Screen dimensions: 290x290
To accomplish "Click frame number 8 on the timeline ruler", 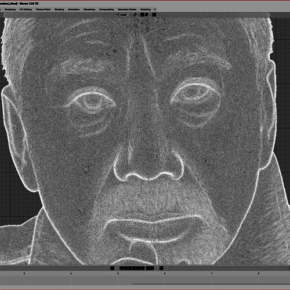I will [259, 273].
